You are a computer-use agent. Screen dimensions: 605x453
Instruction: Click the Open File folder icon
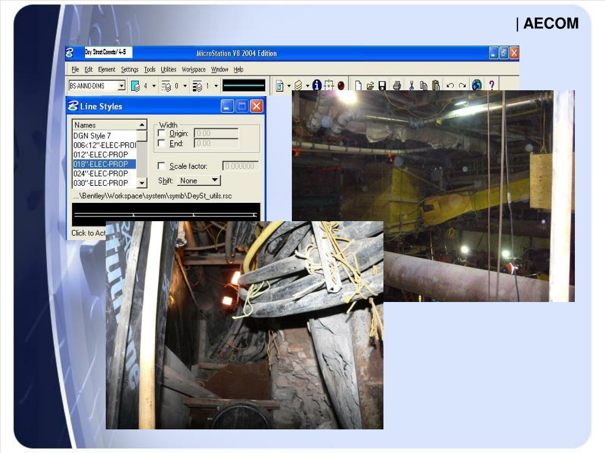[x=370, y=86]
